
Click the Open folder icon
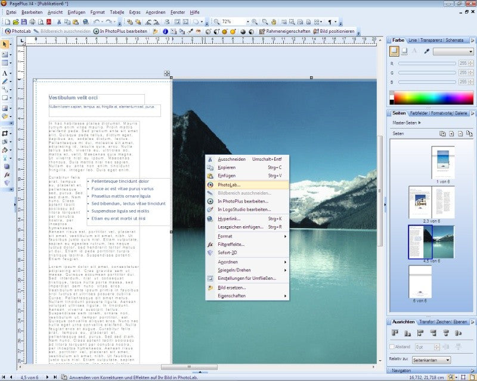16,22
